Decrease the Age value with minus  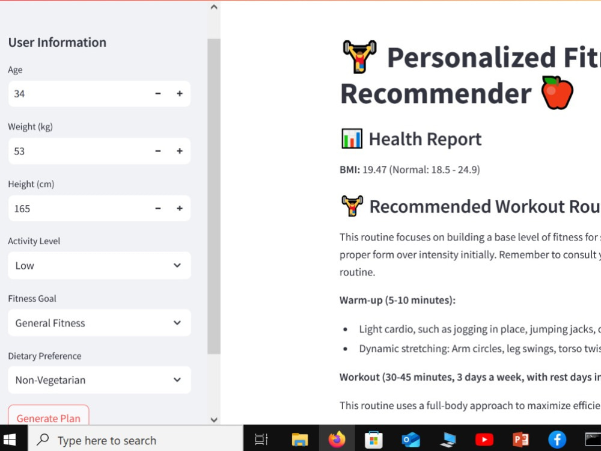click(158, 94)
